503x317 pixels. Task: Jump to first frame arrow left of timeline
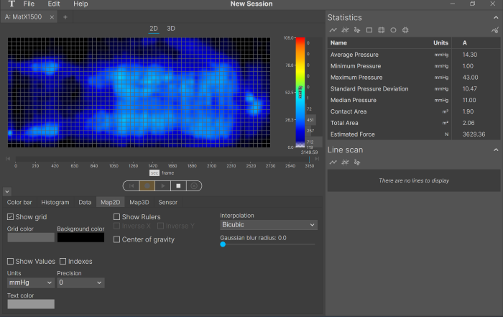(8, 158)
